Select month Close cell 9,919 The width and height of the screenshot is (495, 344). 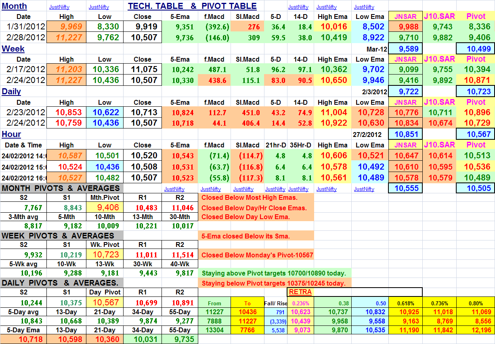coord(143,27)
